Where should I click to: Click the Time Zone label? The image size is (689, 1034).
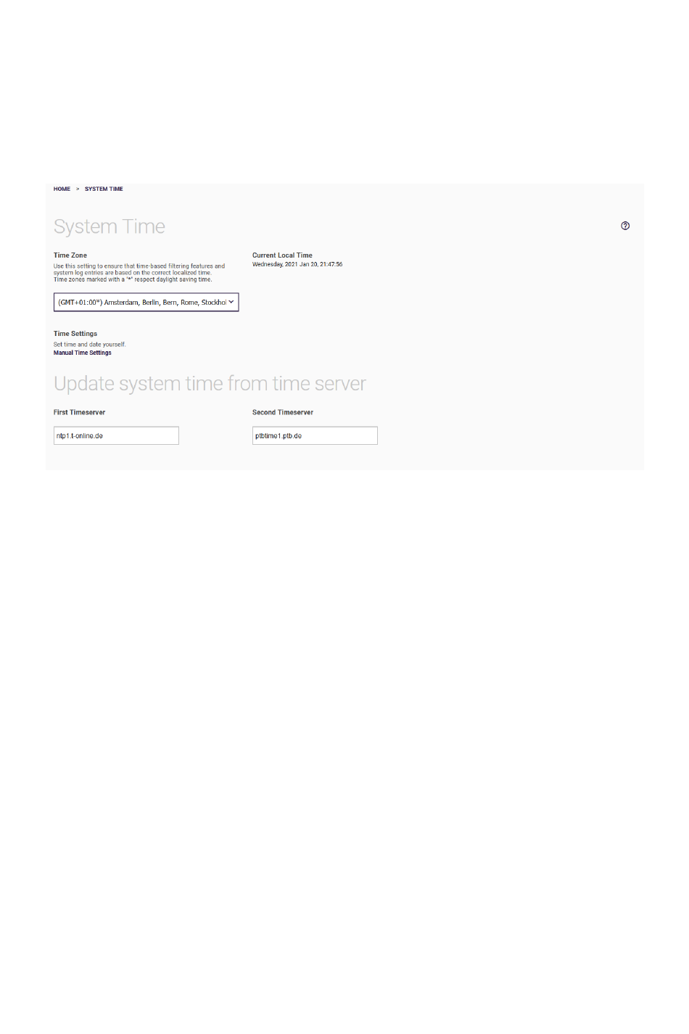tap(70, 255)
